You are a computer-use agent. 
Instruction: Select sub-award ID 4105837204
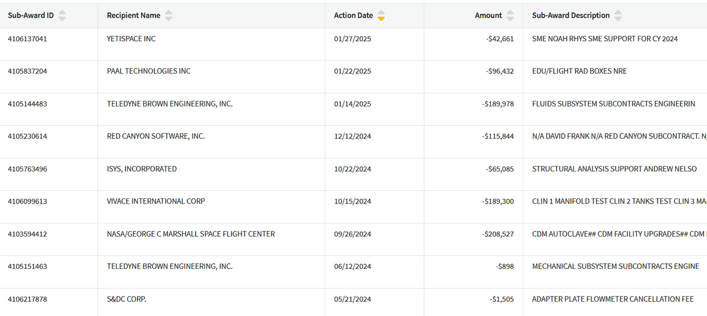[27, 71]
